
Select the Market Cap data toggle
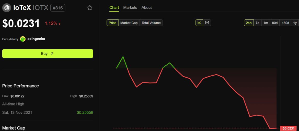[129, 23]
